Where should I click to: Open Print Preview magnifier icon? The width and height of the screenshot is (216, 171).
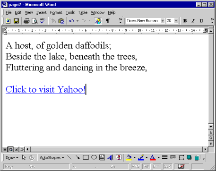(35, 21)
